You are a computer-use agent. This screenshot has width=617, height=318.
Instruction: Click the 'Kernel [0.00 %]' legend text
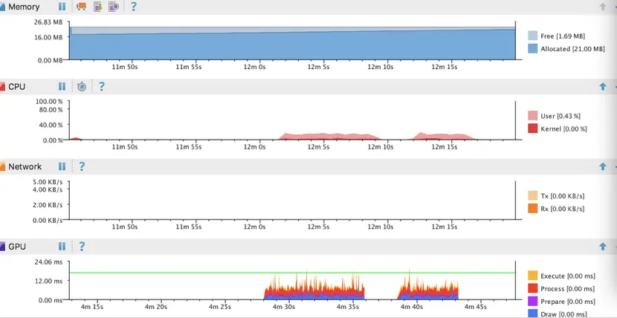click(x=564, y=129)
